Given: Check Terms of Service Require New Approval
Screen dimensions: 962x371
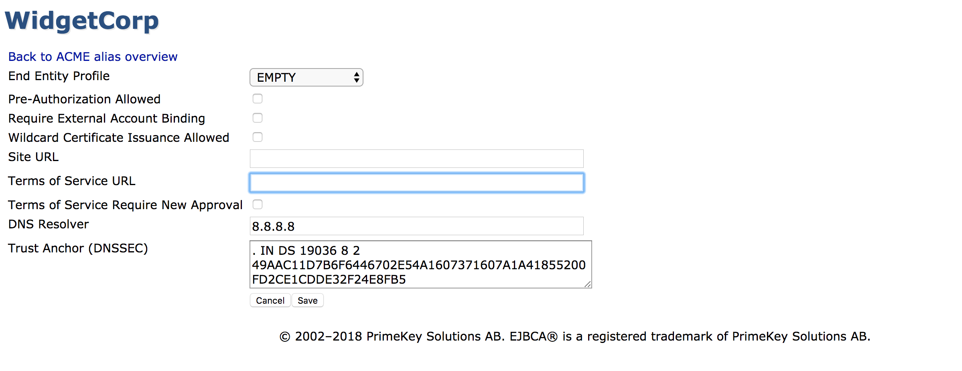Looking at the screenshot, I should click(258, 204).
